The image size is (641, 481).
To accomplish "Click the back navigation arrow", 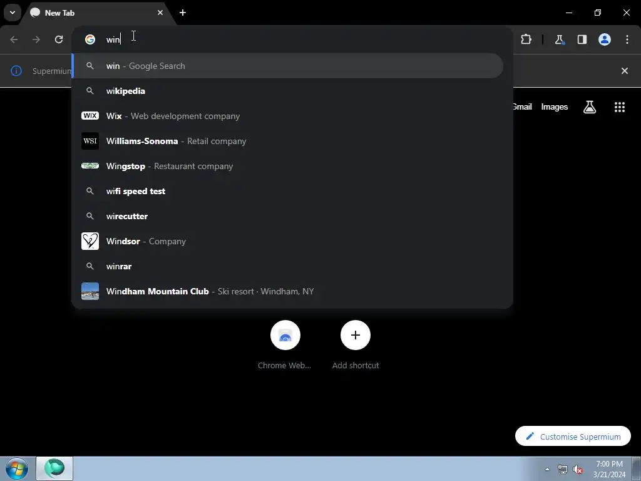I will [14, 39].
